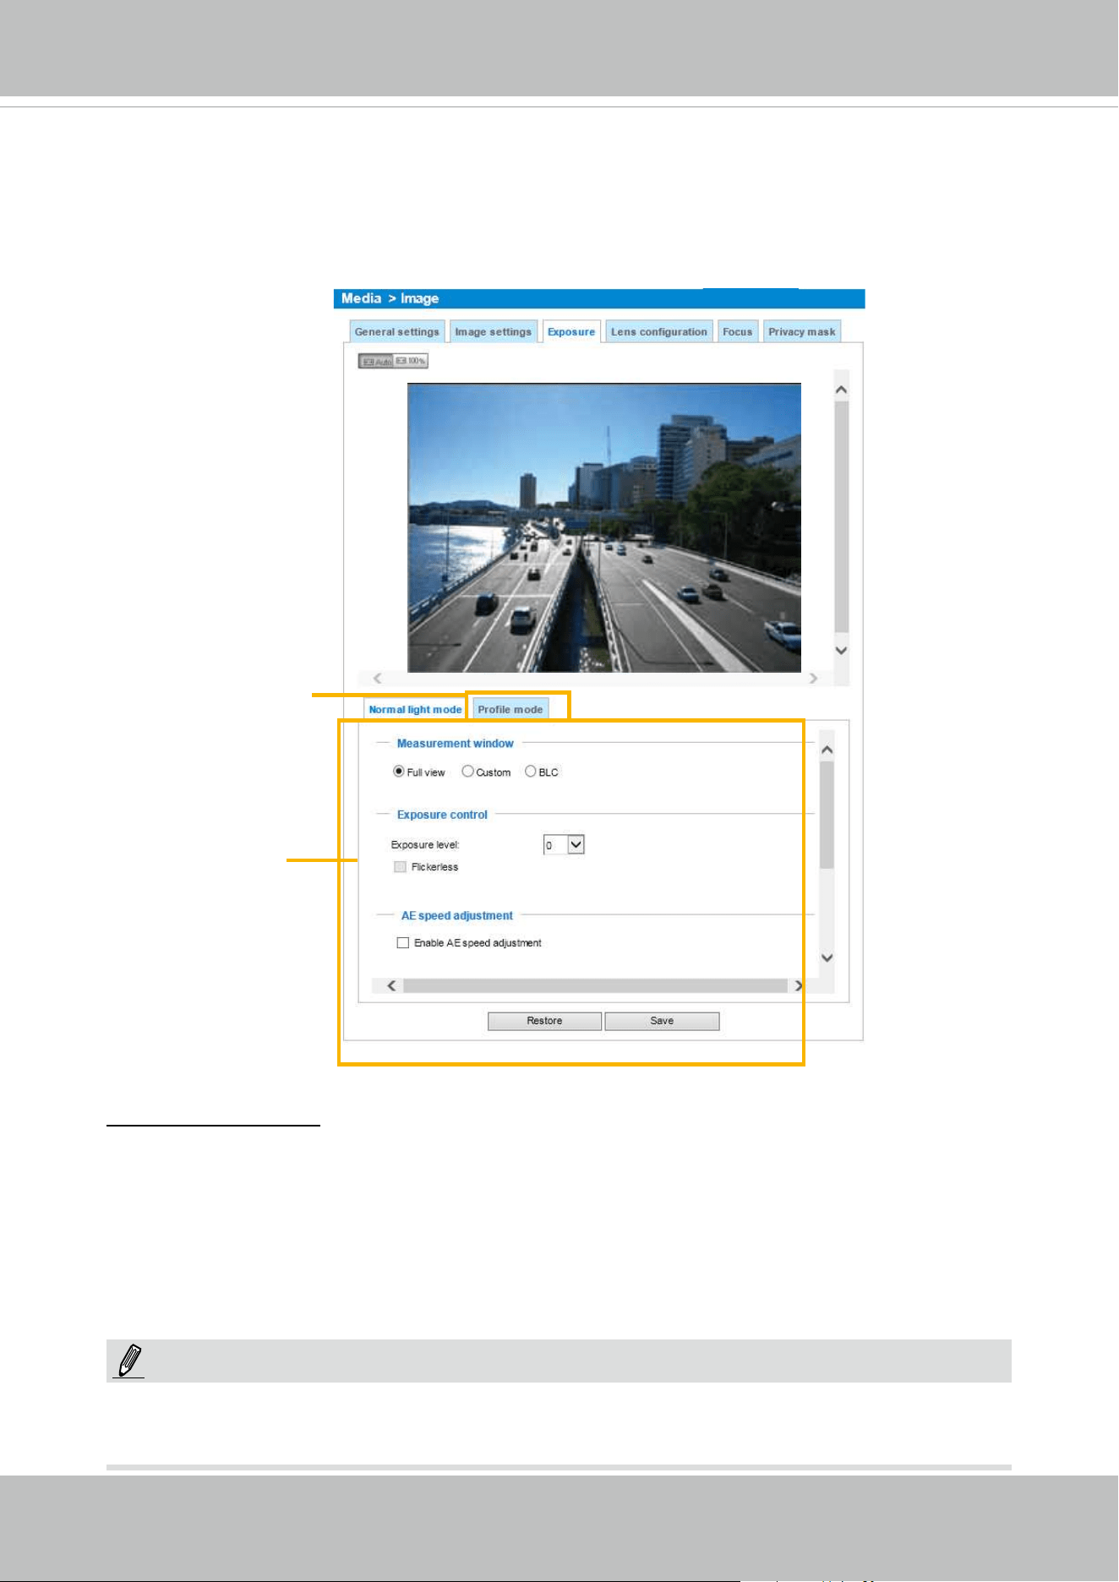This screenshot has width=1119, height=1582.
Task: Click the preview's vertical scrollbar up arrow
Action: click(841, 390)
